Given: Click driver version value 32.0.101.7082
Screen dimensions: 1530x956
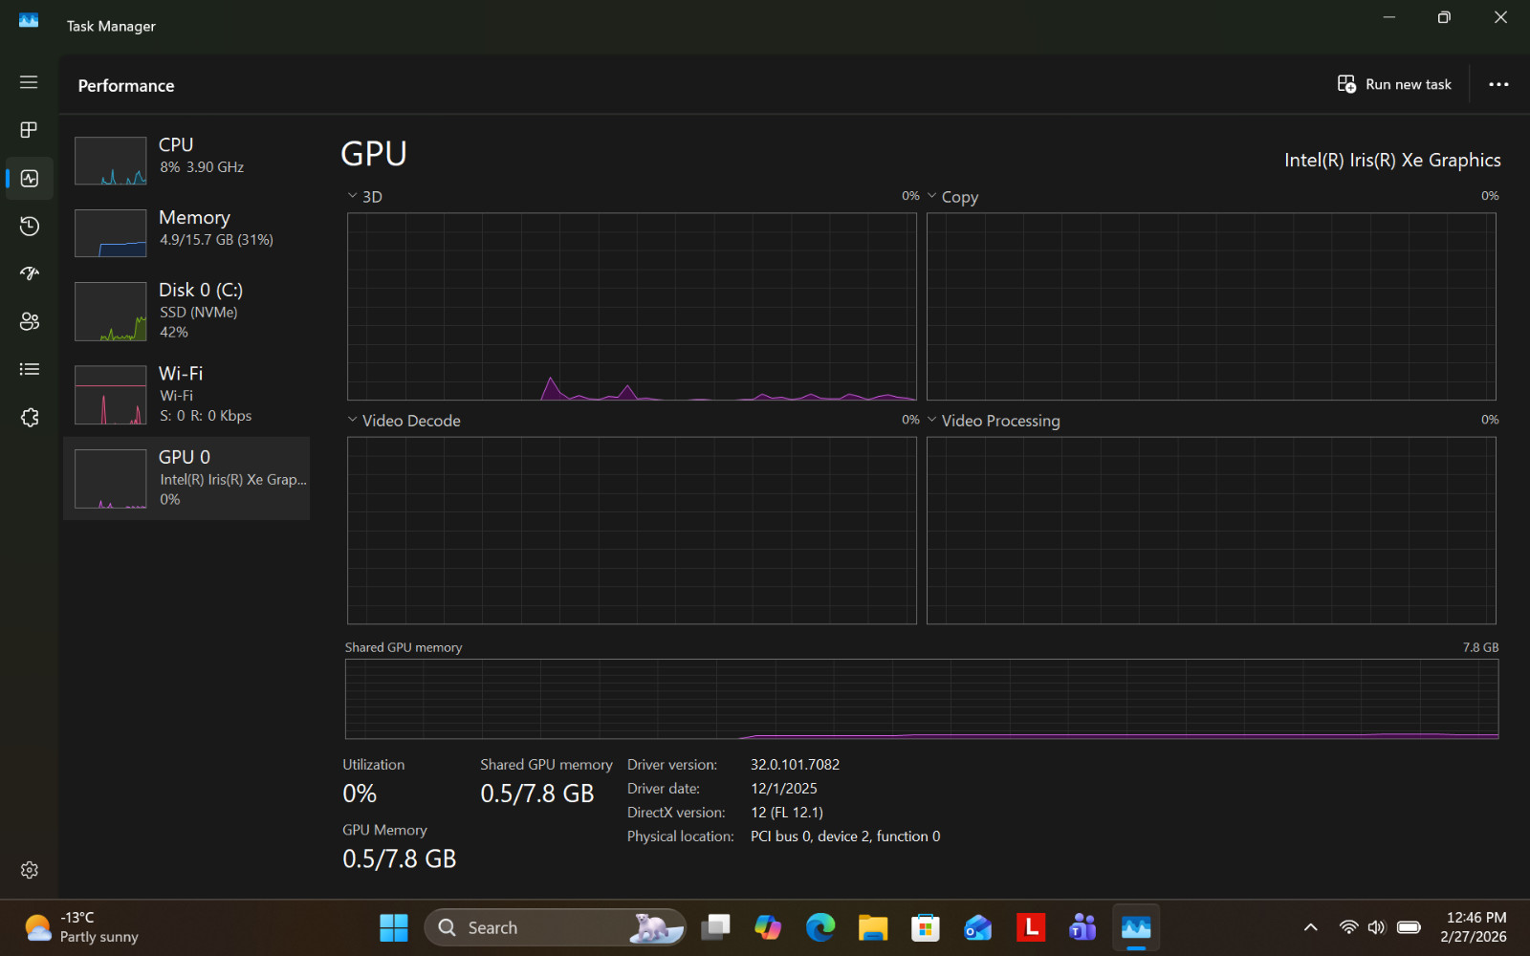Looking at the screenshot, I should (795, 765).
